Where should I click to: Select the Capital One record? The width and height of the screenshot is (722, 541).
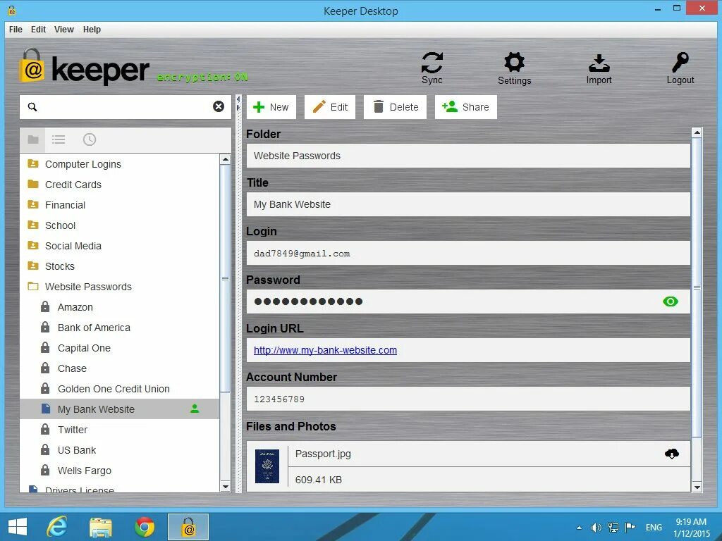120,348
